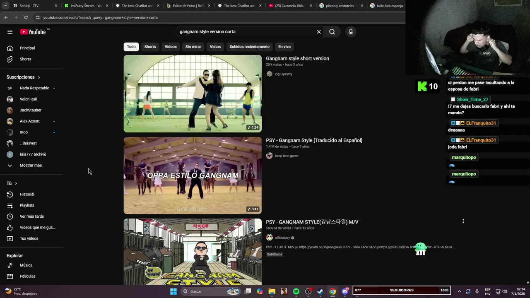530x298 pixels.
Task: Reload the page with refresh icon
Action: [26, 17]
